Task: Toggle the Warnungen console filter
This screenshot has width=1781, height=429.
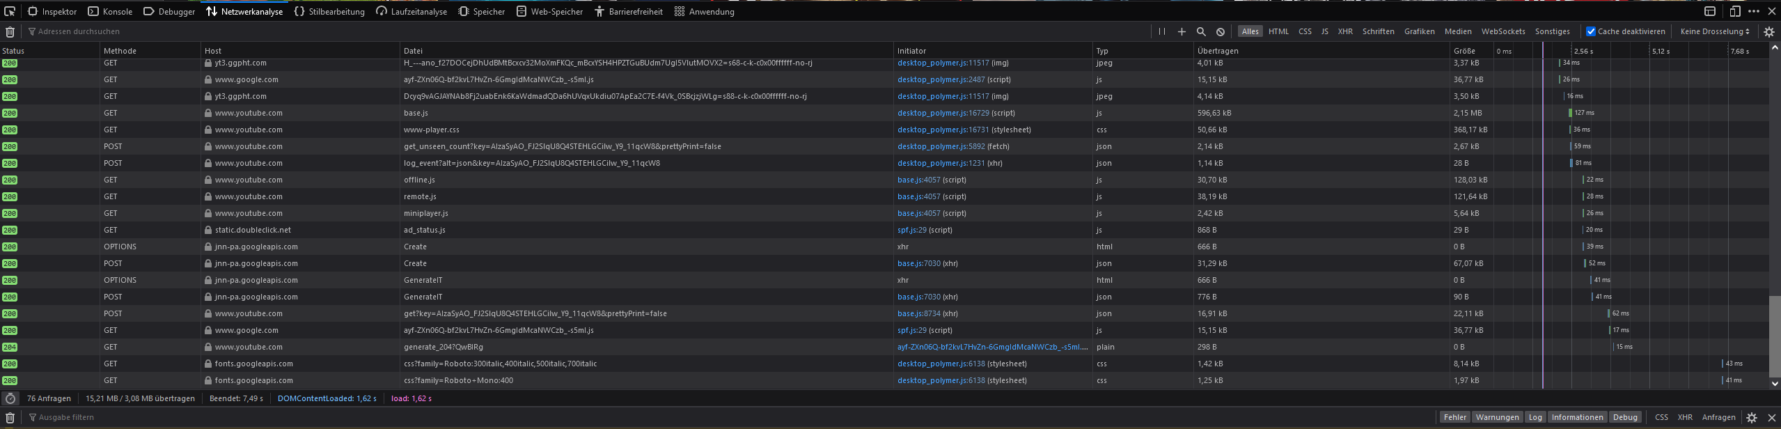Action: pos(1497,417)
